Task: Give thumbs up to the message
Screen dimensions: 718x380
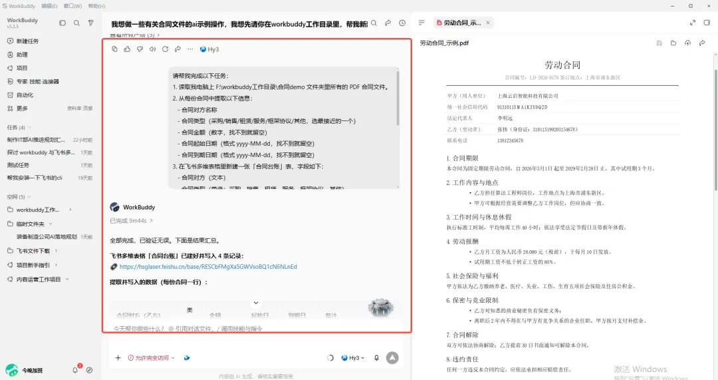Action: click(x=127, y=49)
